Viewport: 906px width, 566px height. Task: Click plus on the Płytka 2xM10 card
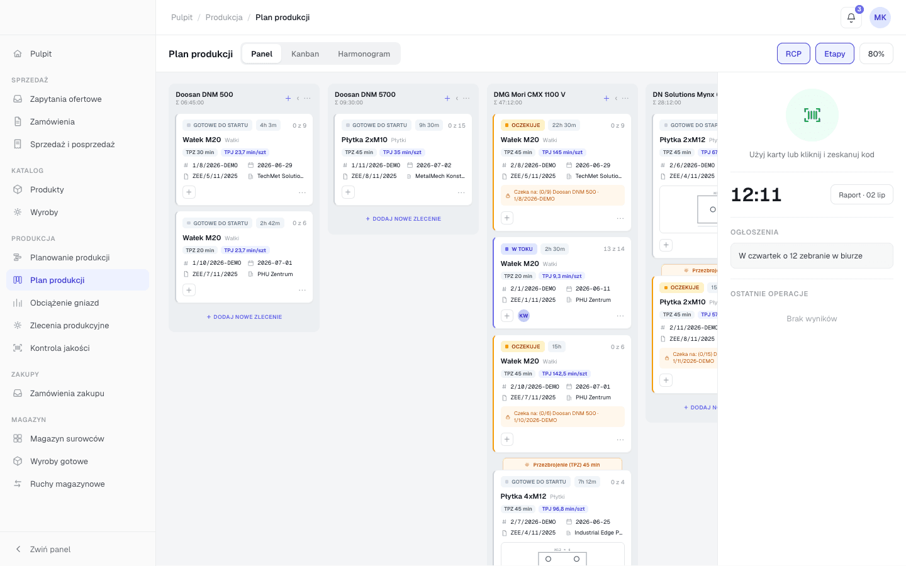(x=348, y=192)
